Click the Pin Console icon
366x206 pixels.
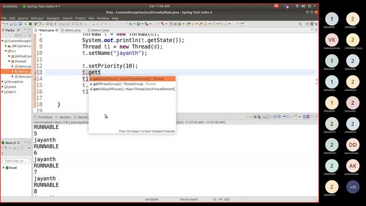pyautogui.click(x=284, y=117)
